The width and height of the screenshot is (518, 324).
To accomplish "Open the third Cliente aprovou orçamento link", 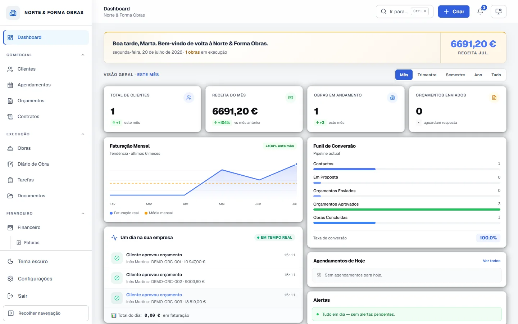I will (154, 295).
